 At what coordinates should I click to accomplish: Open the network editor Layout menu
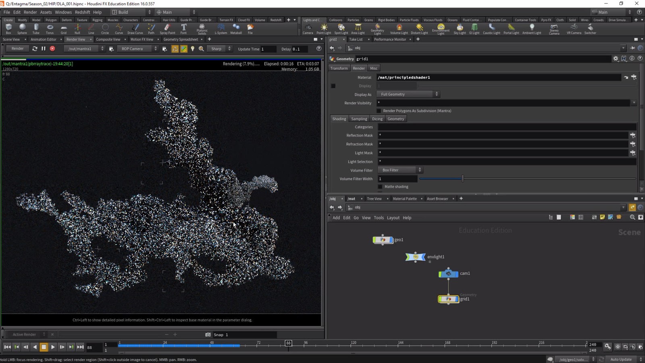(x=393, y=218)
